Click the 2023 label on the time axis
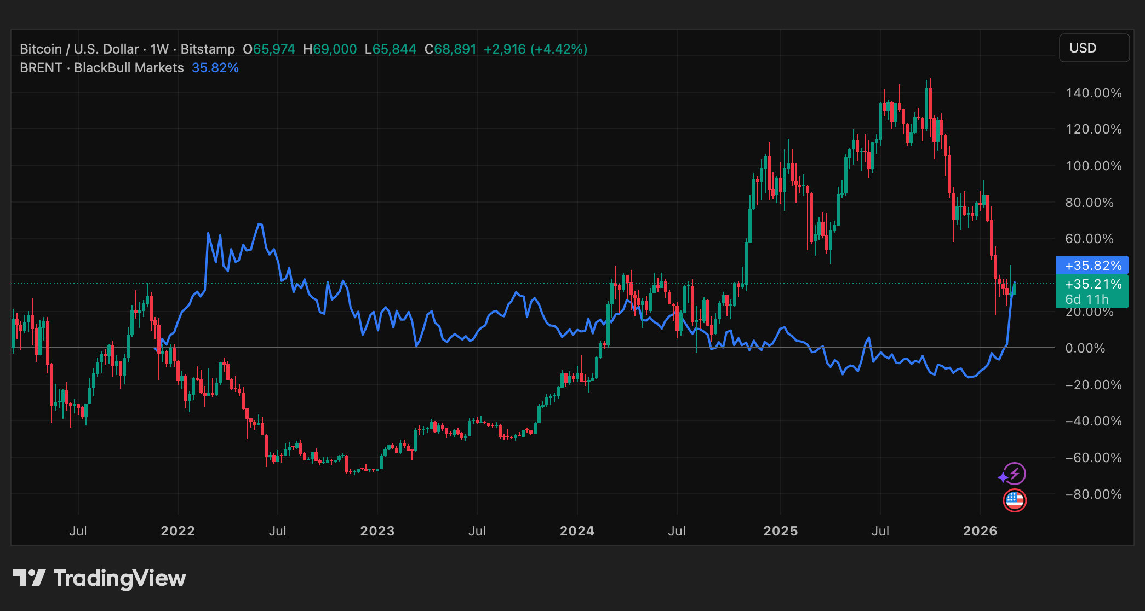This screenshot has width=1145, height=611. tap(377, 531)
